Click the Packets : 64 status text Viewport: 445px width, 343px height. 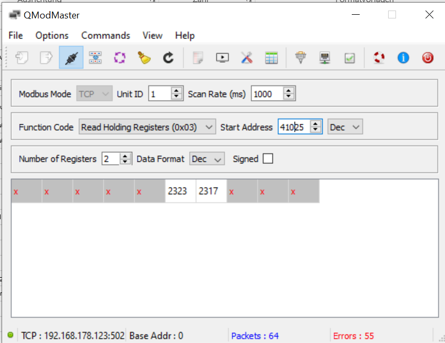pos(255,336)
